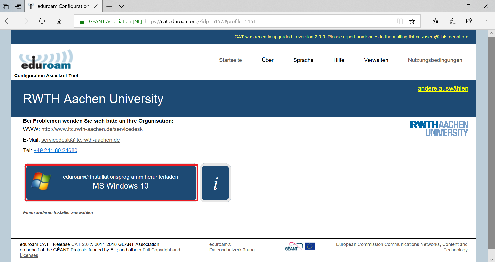This screenshot has width=495, height=262.
Task: Show tab previews chevron
Action: 121,6
